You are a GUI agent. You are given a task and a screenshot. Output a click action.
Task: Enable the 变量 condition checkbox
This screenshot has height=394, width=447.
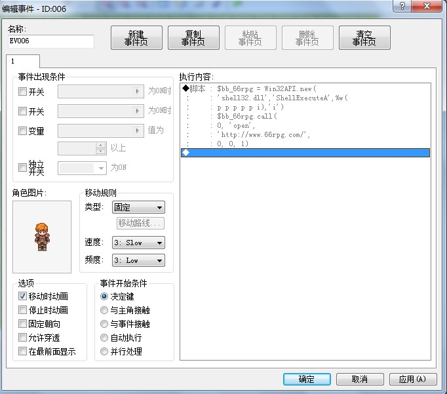(x=22, y=130)
